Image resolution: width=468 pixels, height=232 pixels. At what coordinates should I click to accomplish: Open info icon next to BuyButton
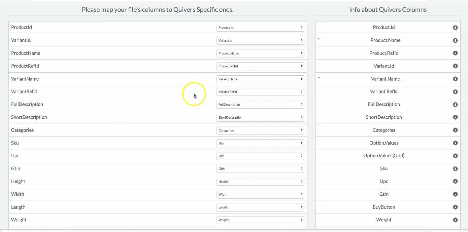tap(455, 207)
